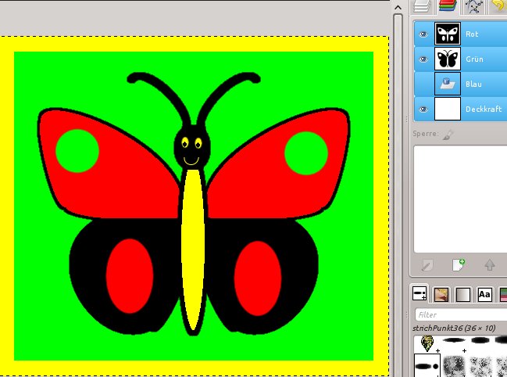
Task: Open the Palettes tab with colored stripes
Action: (503, 294)
